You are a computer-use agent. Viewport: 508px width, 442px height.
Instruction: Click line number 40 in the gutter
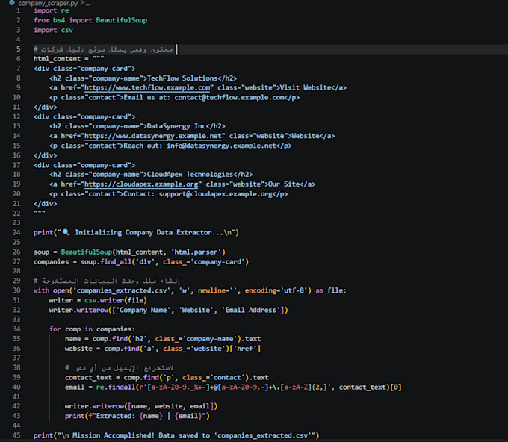click(x=16, y=387)
